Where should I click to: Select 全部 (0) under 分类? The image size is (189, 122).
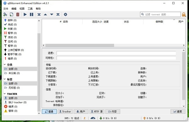20,69
